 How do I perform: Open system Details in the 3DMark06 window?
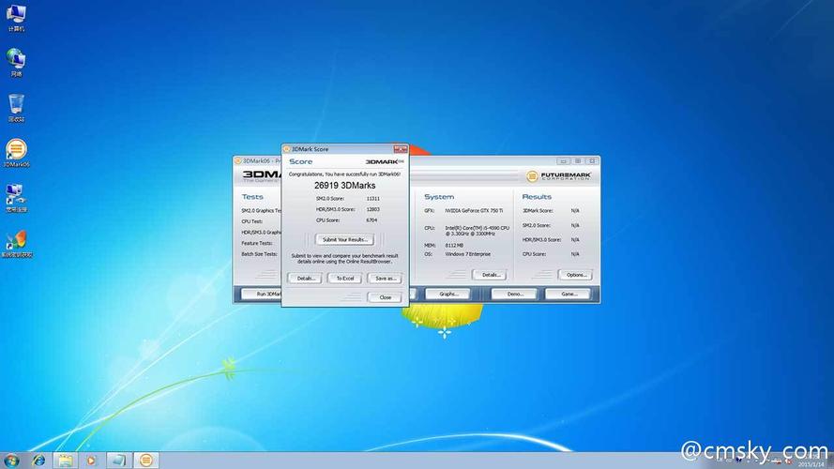coord(490,275)
